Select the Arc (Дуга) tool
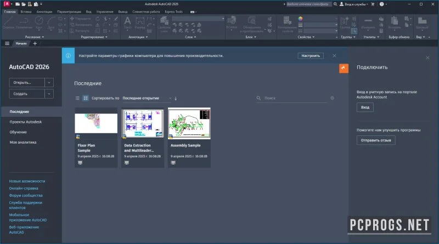Image resolution: width=439 pixels, height=244 pixels. (51, 22)
